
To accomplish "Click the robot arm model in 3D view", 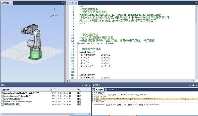I will (x=35, y=41).
